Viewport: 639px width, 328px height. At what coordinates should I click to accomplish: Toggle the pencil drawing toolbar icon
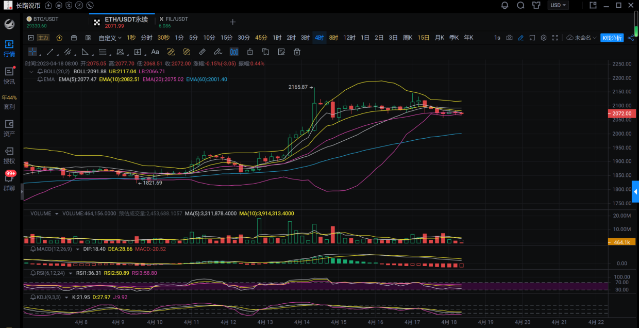coord(520,38)
